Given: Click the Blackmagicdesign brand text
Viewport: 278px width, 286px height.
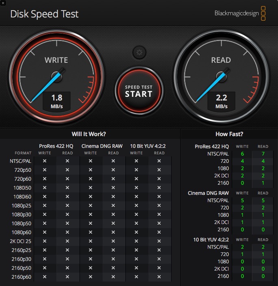Looking at the screenshot, I should [x=236, y=13].
